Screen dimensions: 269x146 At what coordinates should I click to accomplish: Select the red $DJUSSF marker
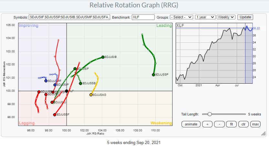click(x=55, y=114)
